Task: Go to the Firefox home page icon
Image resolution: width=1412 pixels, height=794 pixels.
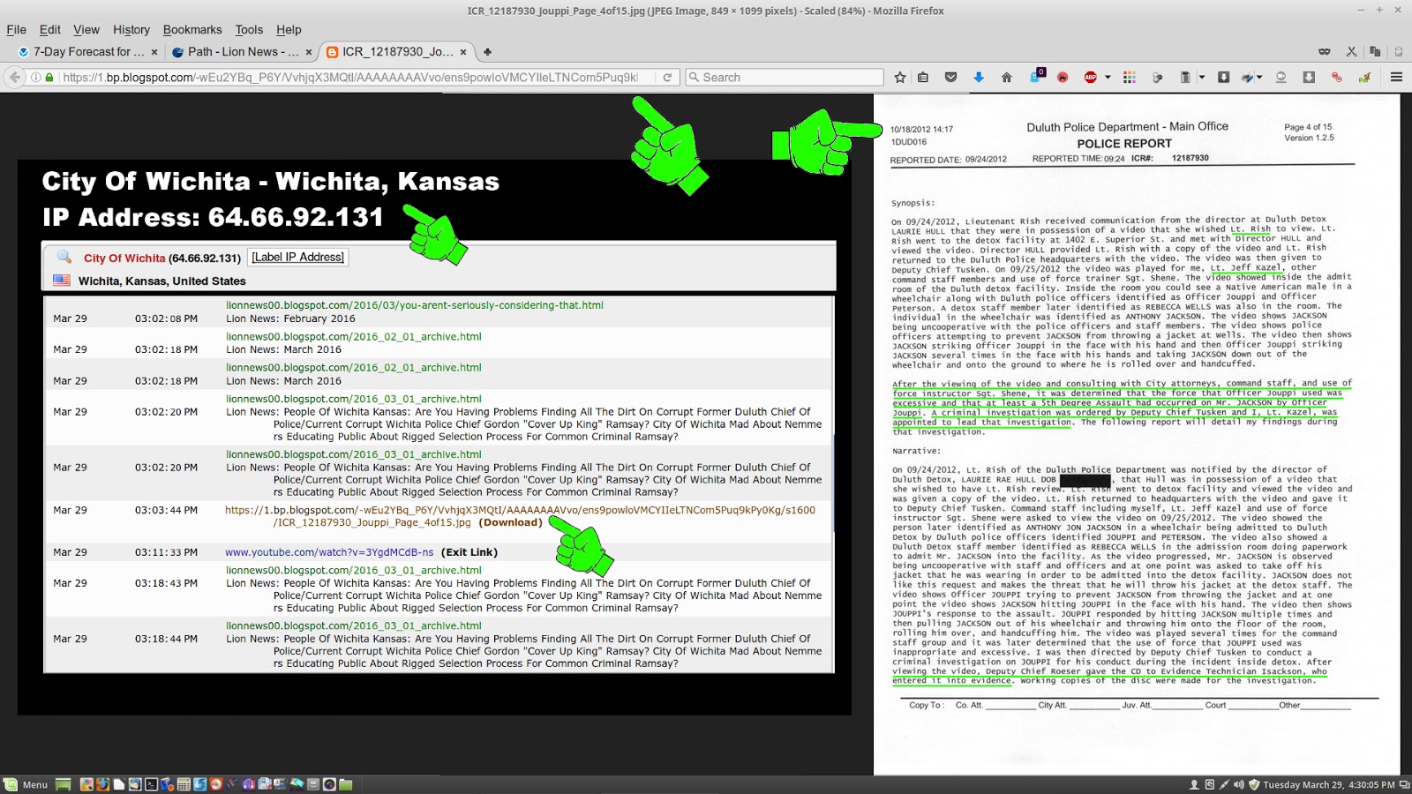Action: coord(1006,78)
